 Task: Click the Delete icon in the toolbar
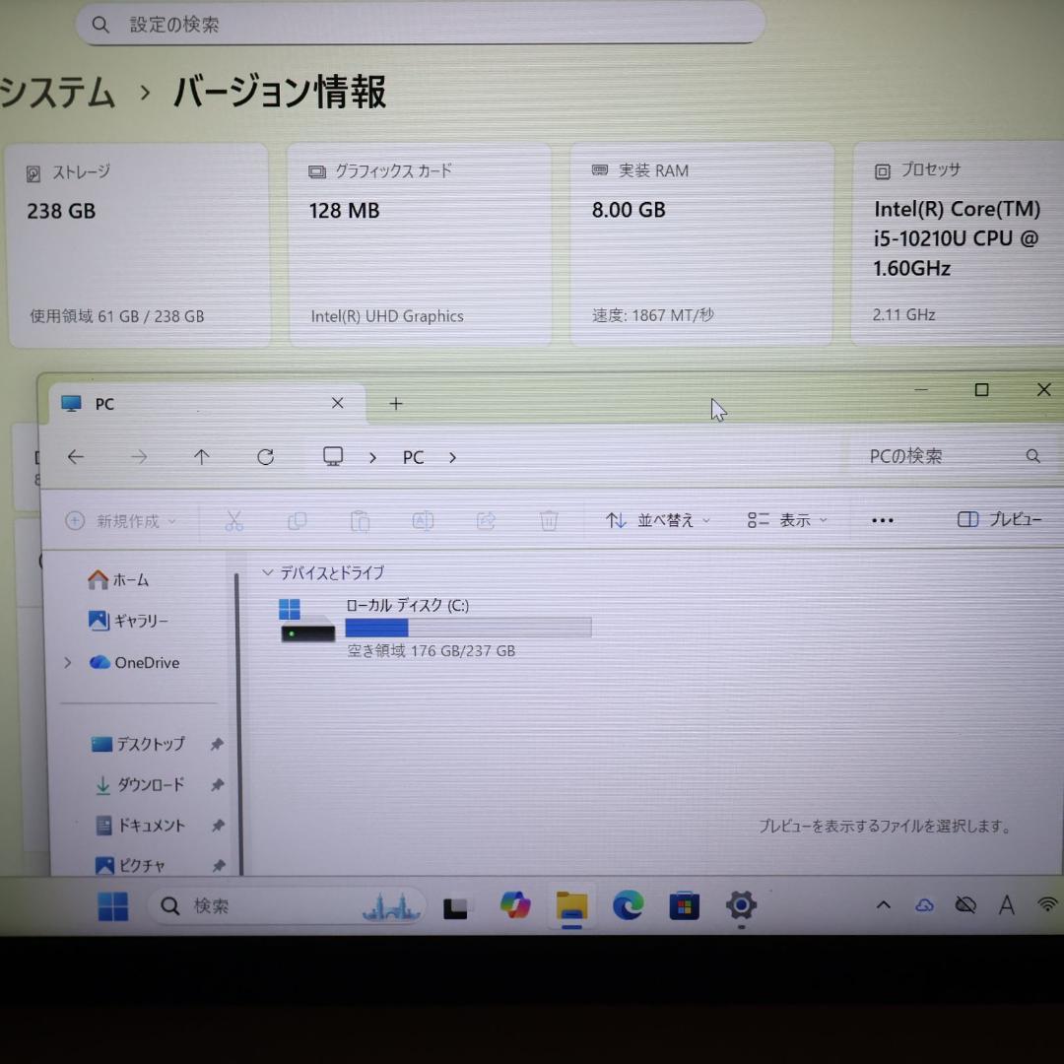coord(549,520)
